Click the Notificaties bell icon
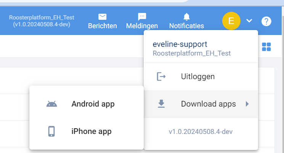Viewport: 284px width, 153px height. [x=186, y=17]
